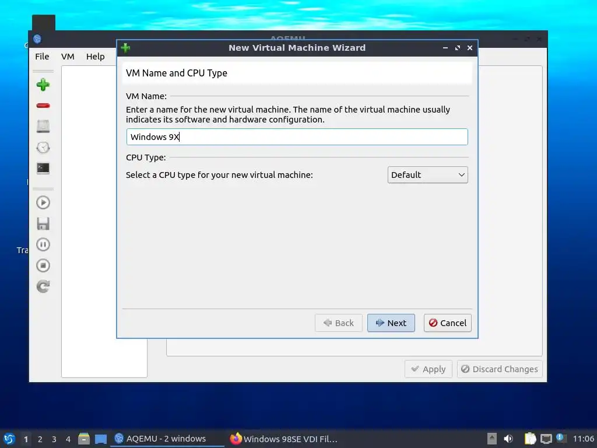597x448 pixels.
Task: Click the clipboard tray icon
Action: (x=530, y=439)
